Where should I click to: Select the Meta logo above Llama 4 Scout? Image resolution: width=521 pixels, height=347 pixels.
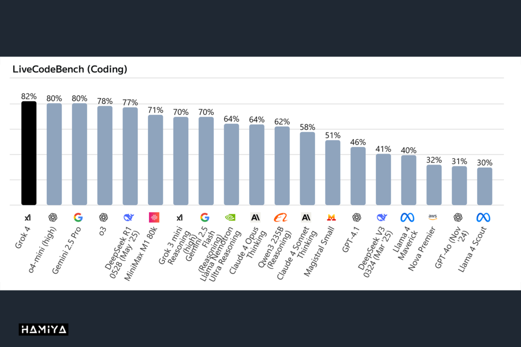tap(483, 217)
